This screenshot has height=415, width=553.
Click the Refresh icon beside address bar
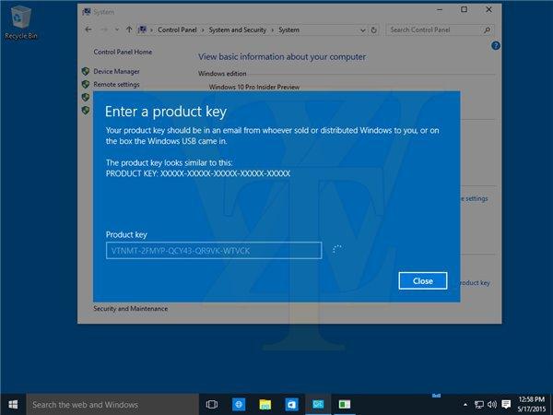click(376, 30)
